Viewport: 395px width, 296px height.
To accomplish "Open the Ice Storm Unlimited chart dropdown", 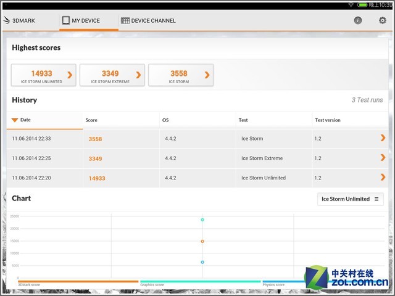I will 350,199.
